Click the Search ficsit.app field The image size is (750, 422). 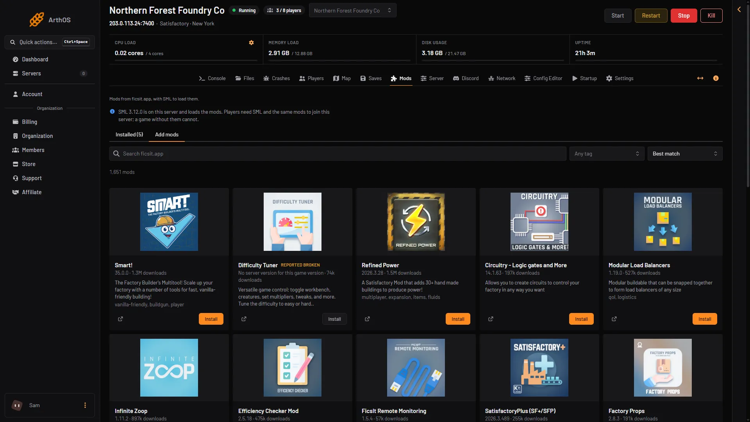(337, 154)
